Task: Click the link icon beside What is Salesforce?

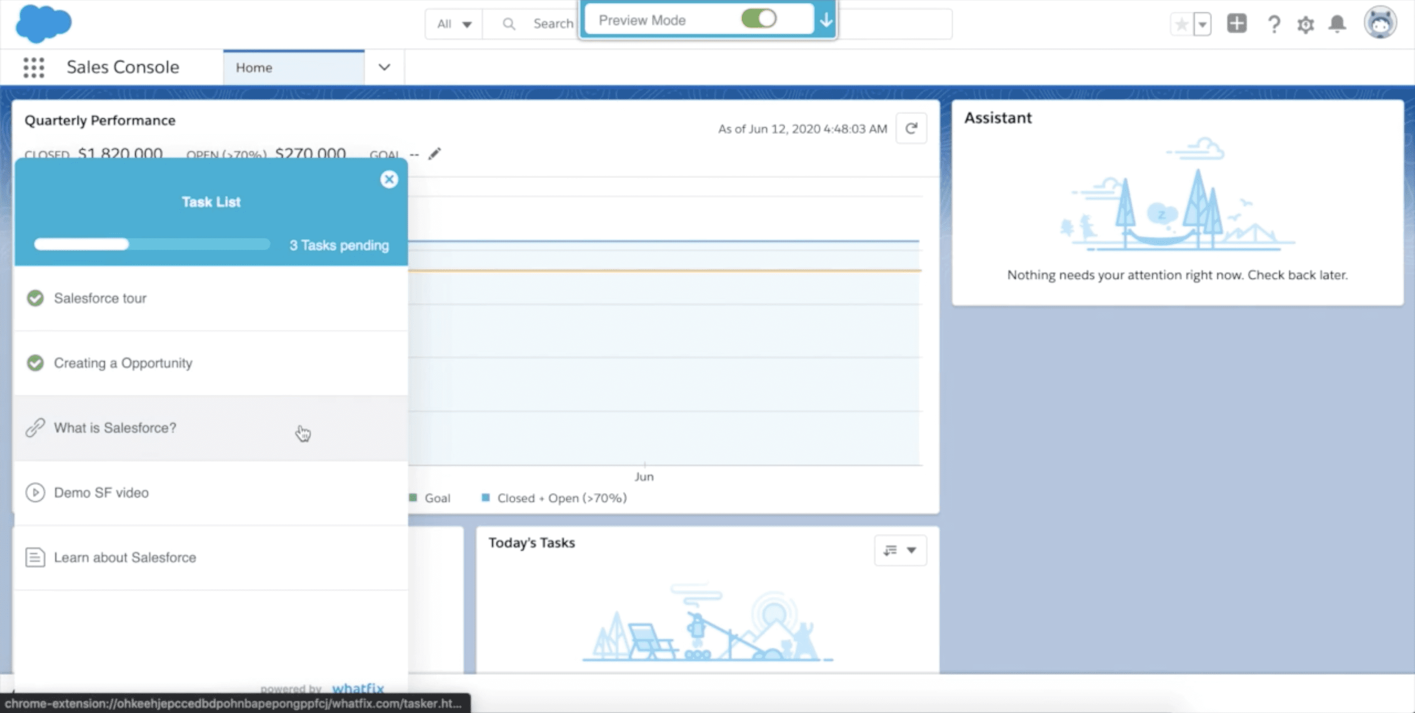Action: point(35,428)
